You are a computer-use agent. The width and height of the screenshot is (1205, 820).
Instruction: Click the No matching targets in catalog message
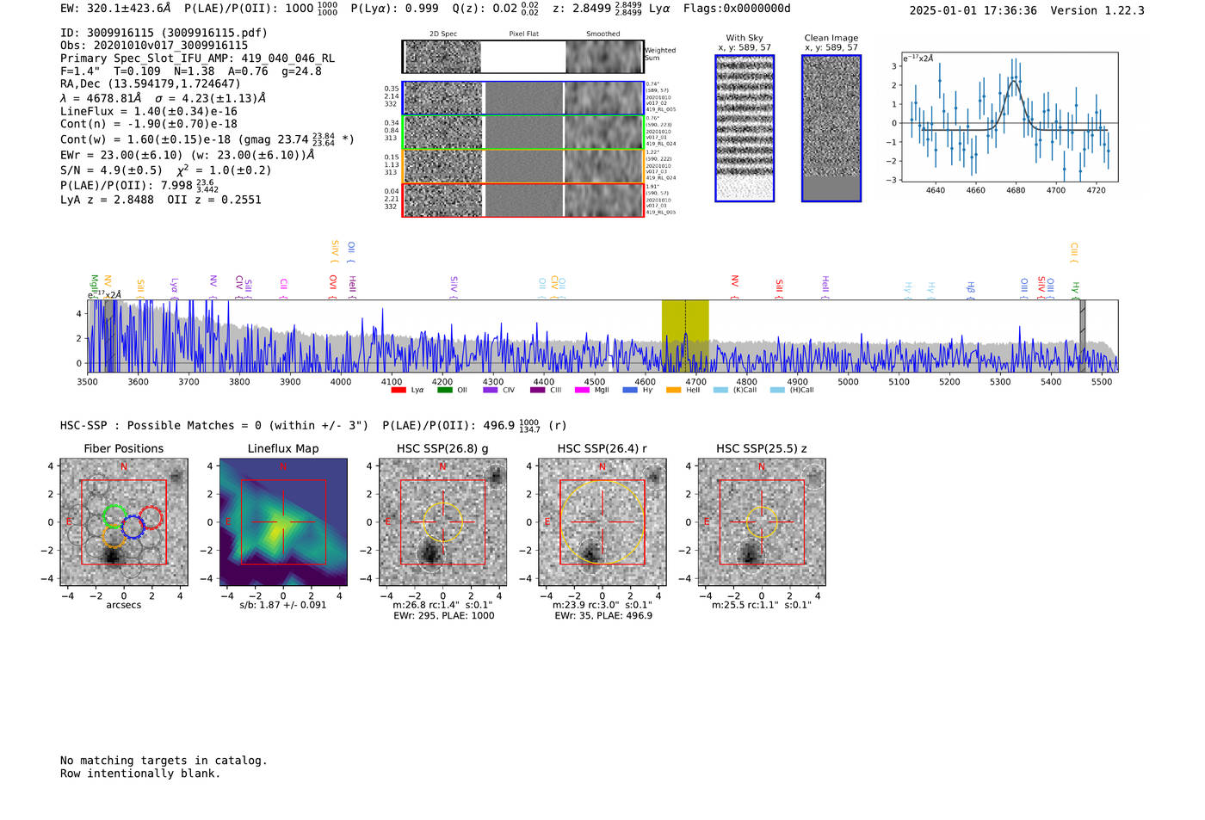click(164, 761)
